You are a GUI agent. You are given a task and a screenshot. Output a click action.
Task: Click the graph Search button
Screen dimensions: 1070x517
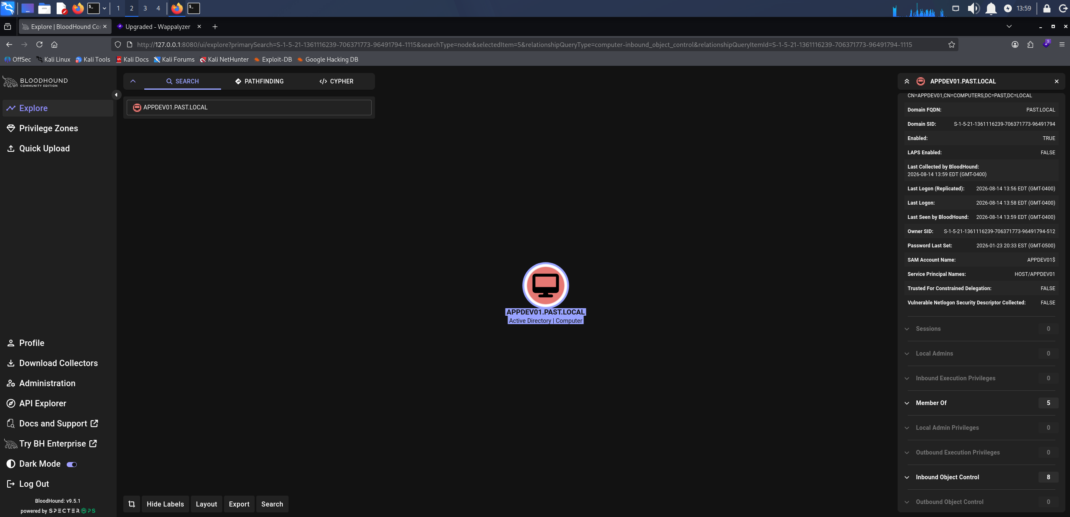coord(272,504)
